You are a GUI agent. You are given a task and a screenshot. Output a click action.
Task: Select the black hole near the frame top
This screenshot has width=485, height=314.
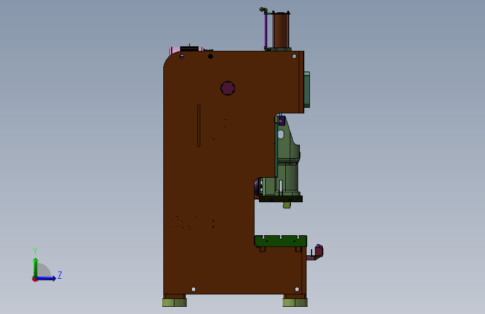[x=210, y=56]
